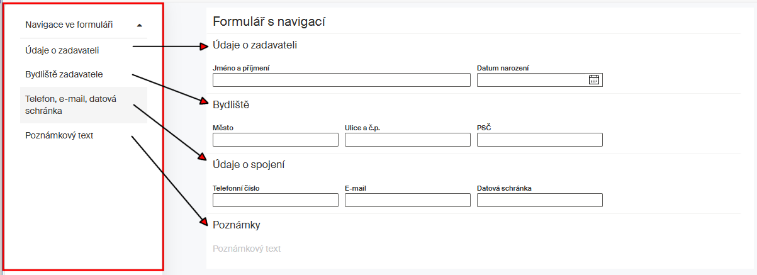Click the Údaje o zadavateli section heading
757x275 pixels.
pyautogui.click(x=255, y=45)
